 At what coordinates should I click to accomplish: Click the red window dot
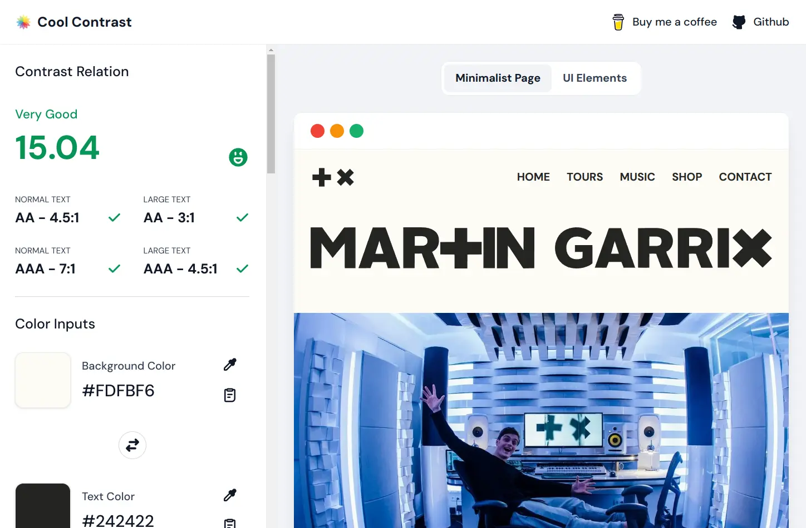tap(317, 131)
